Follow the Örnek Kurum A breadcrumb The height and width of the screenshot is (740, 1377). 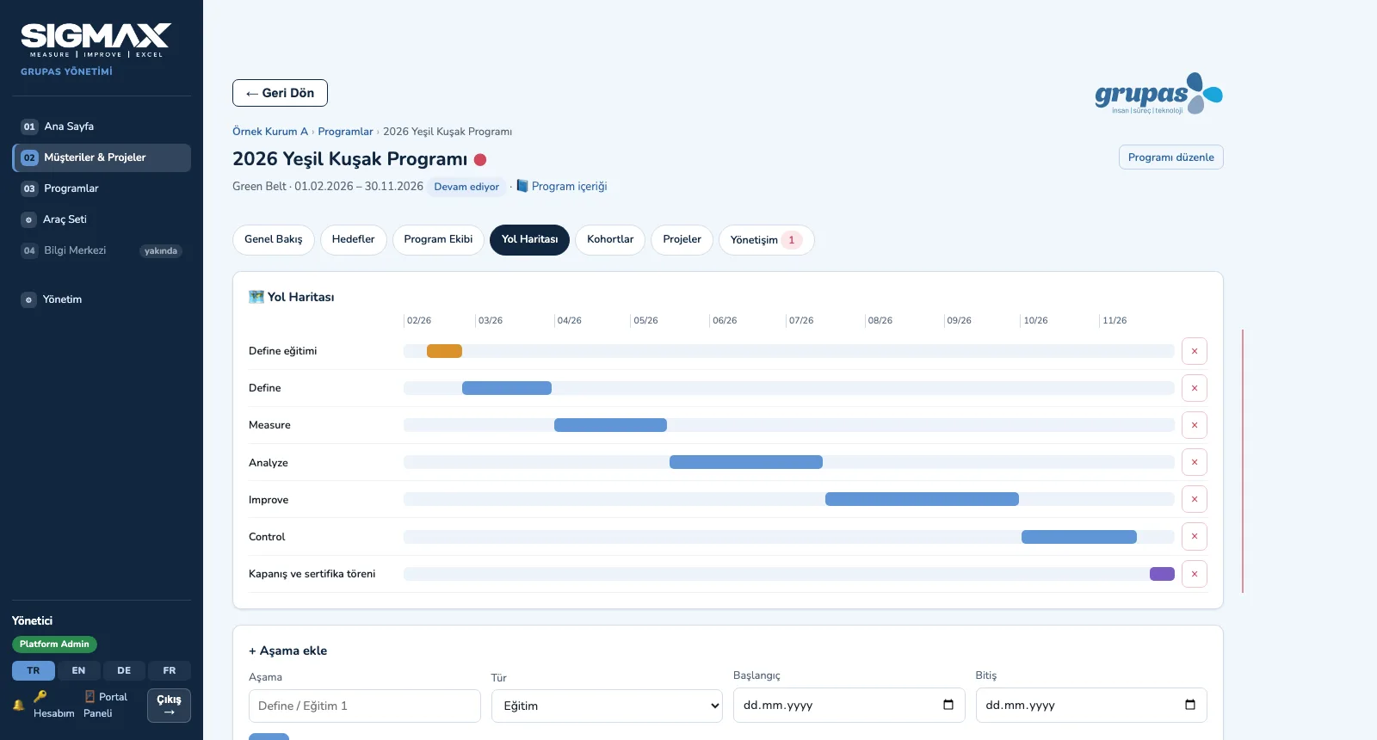coord(270,132)
